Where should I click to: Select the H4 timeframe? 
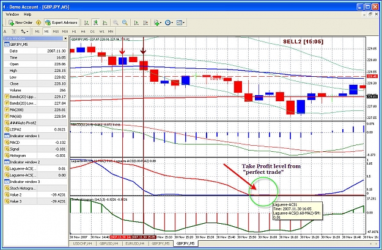click(x=83, y=32)
